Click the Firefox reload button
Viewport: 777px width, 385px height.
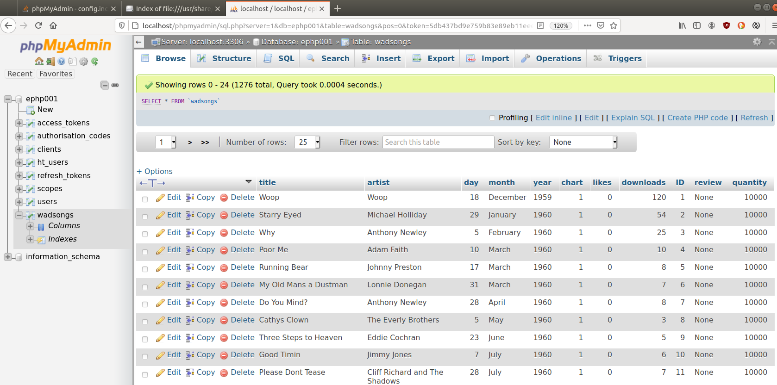(38, 25)
